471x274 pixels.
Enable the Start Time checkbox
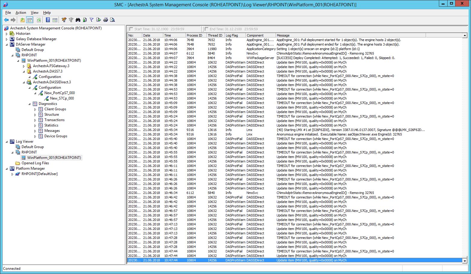131,29
